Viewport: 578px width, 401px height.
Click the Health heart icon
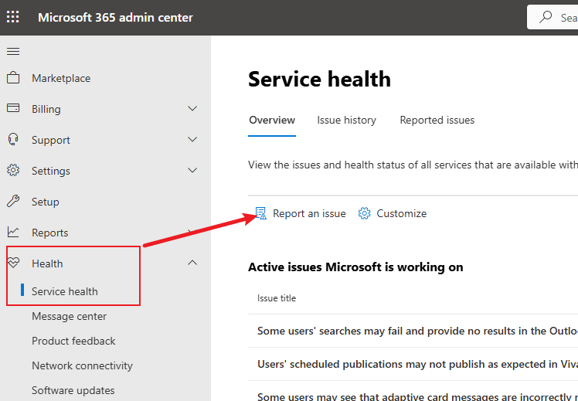(13, 263)
